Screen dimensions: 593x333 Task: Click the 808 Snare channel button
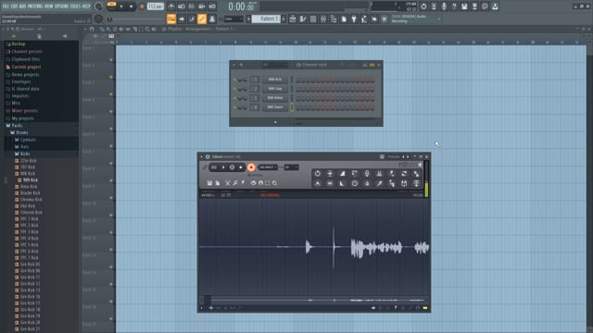pyautogui.click(x=275, y=107)
